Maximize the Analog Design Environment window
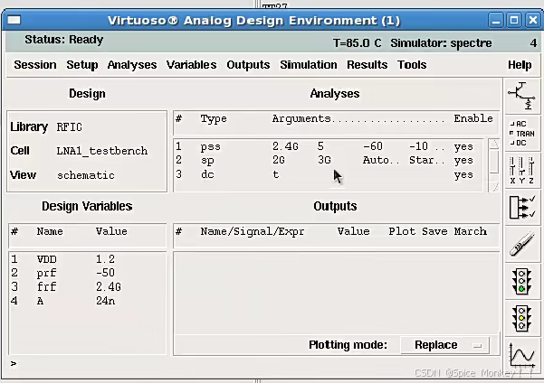Viewport: 544px width, 383px height. [x=514, y=21]
